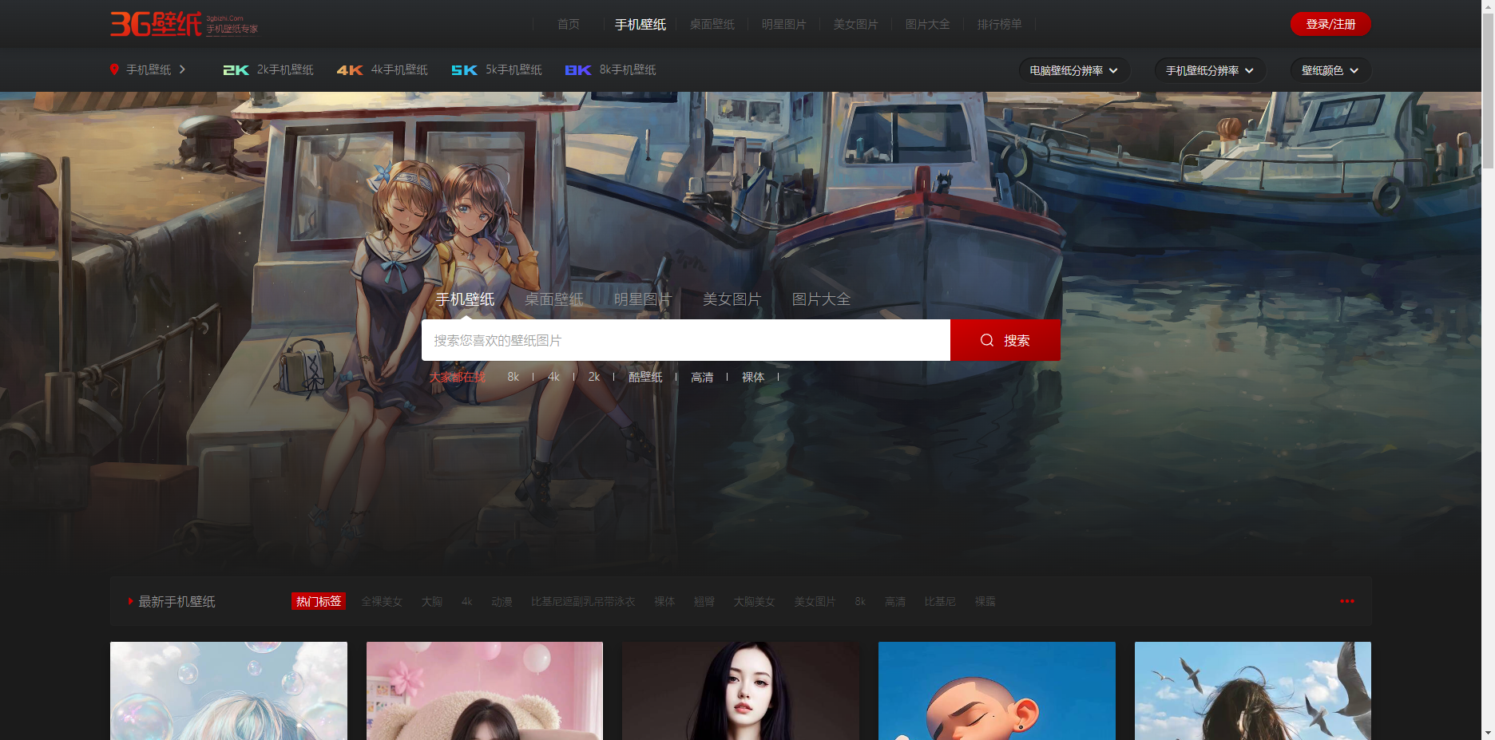Viewport: 1495px width, 740px height.
Task: Click the red triangle beside 最新手机壁纸
Action: [x=130, y=601]
